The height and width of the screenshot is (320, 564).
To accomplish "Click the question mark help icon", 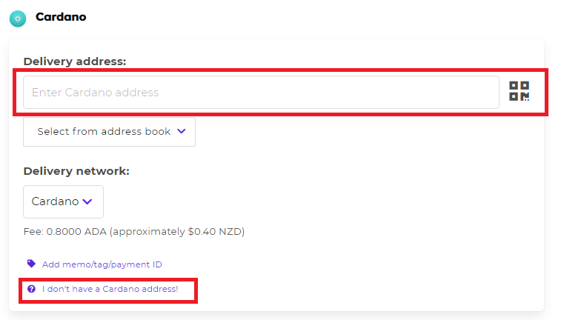I will (31, 288).
